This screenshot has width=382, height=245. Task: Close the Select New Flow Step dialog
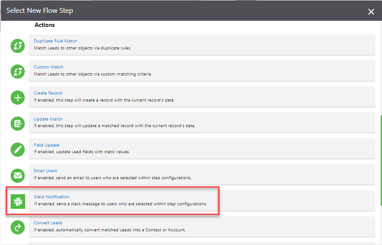371,11
